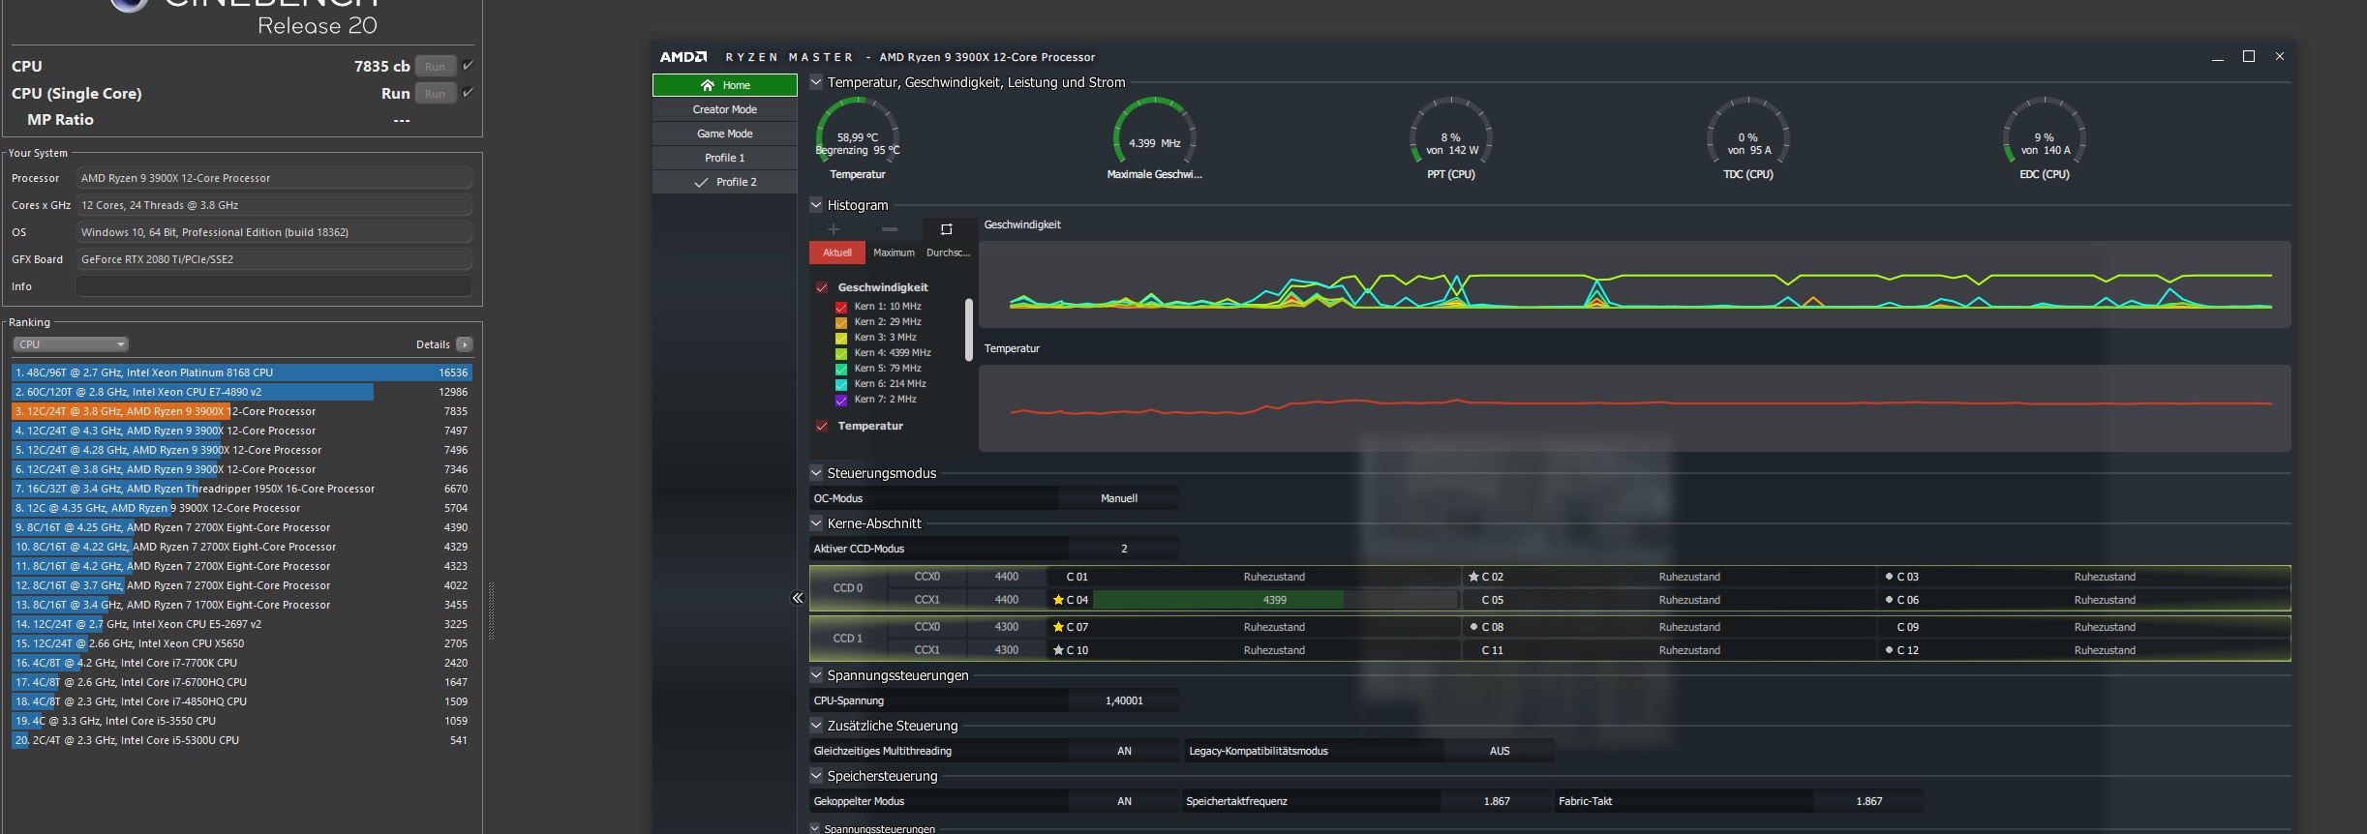2367x834 pixels.
Task: Click the Temperatur gauge dial
Action: coord(858,131)
